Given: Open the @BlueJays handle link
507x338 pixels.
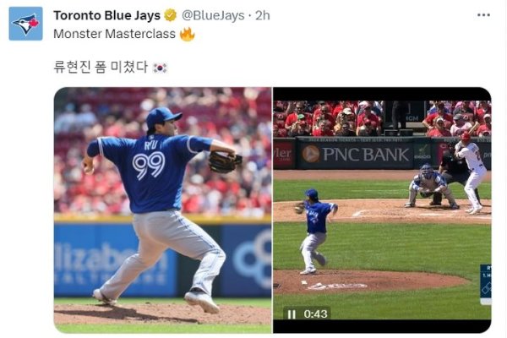Looking at the screenshot, I should [x=213, y=15].
